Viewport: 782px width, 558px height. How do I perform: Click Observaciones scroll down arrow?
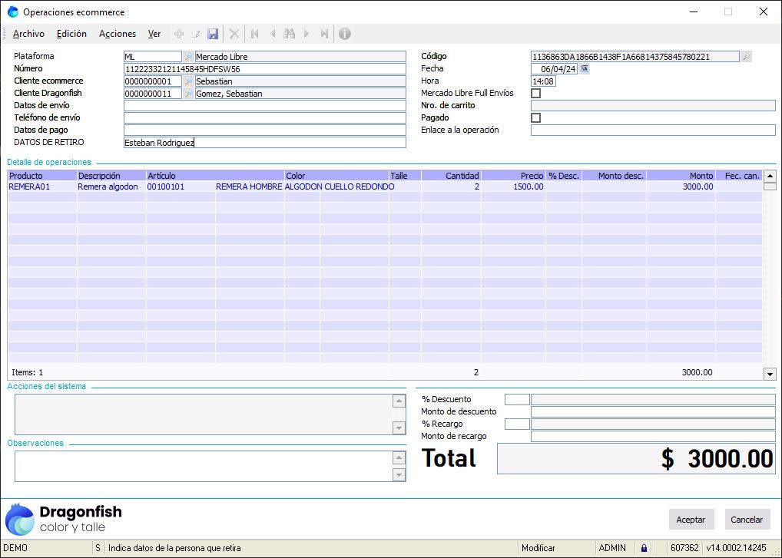coord(399,475)
